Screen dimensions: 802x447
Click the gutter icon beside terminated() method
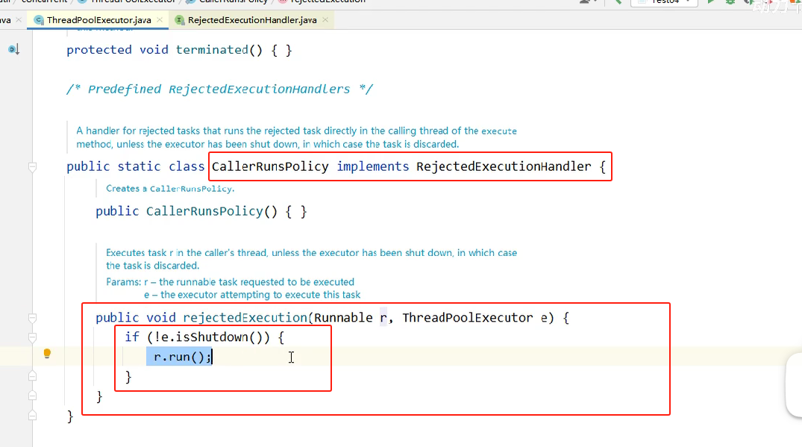14,49
